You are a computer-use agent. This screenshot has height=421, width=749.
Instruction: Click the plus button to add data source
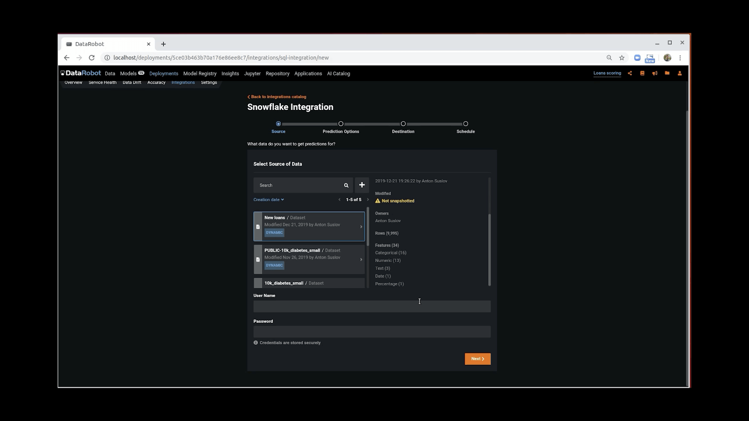362,185
